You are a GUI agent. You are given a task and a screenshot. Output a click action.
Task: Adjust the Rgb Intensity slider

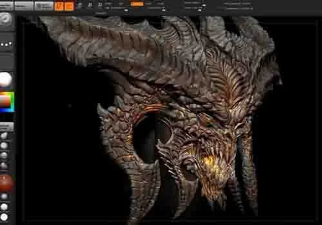pyautogui.click(x=116, y=8)
